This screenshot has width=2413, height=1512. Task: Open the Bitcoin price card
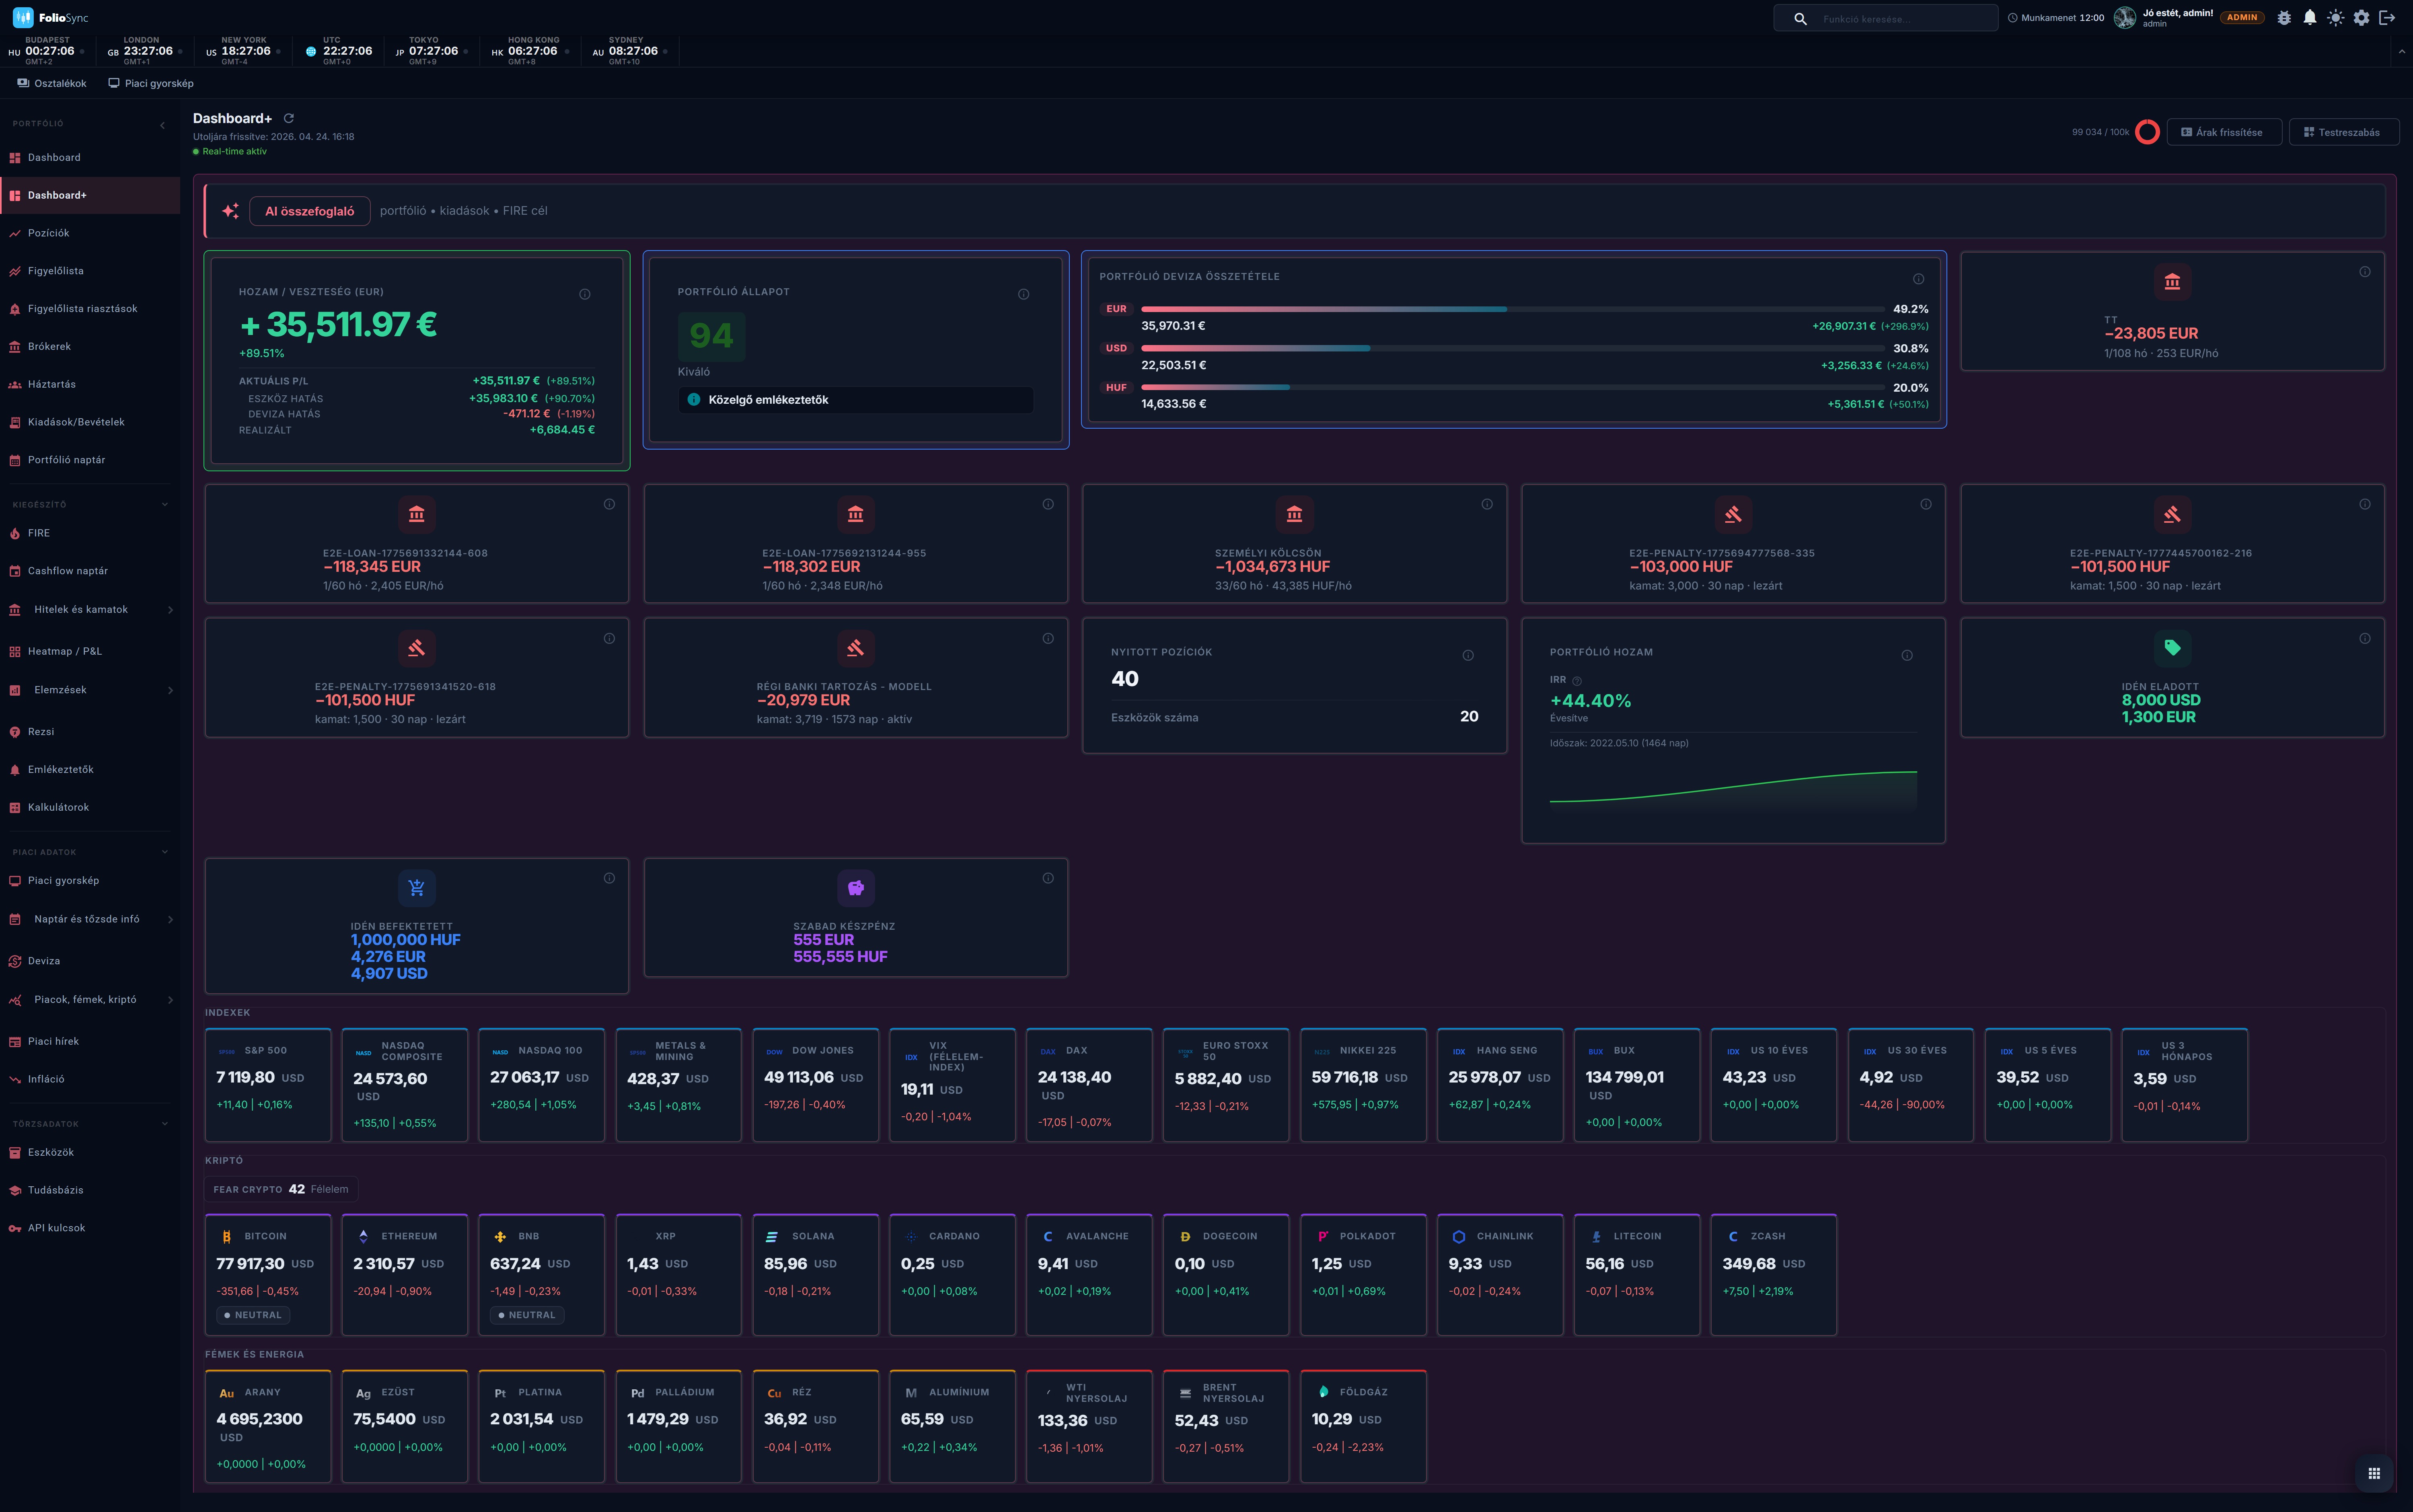268,1275
